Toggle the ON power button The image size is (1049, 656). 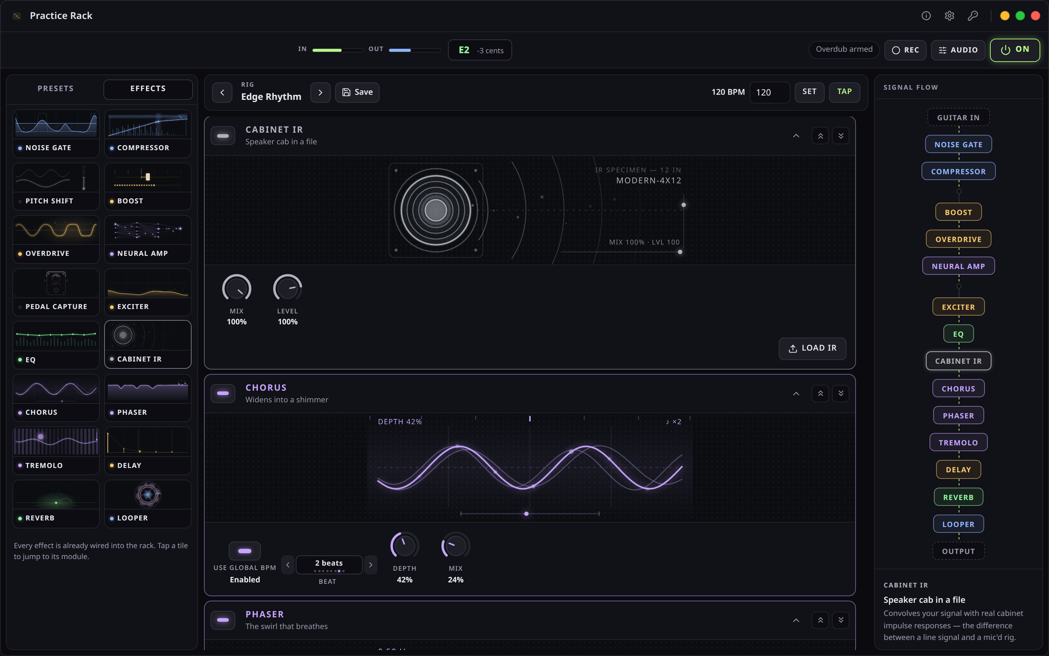tap(1015, 50)
